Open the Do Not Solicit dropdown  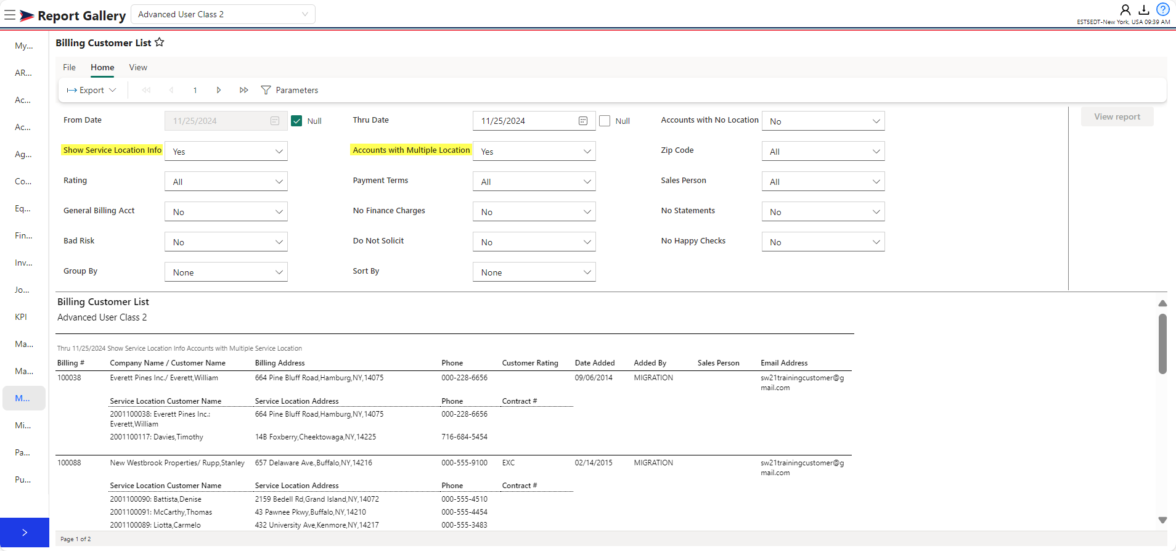[x=534, y=242]
